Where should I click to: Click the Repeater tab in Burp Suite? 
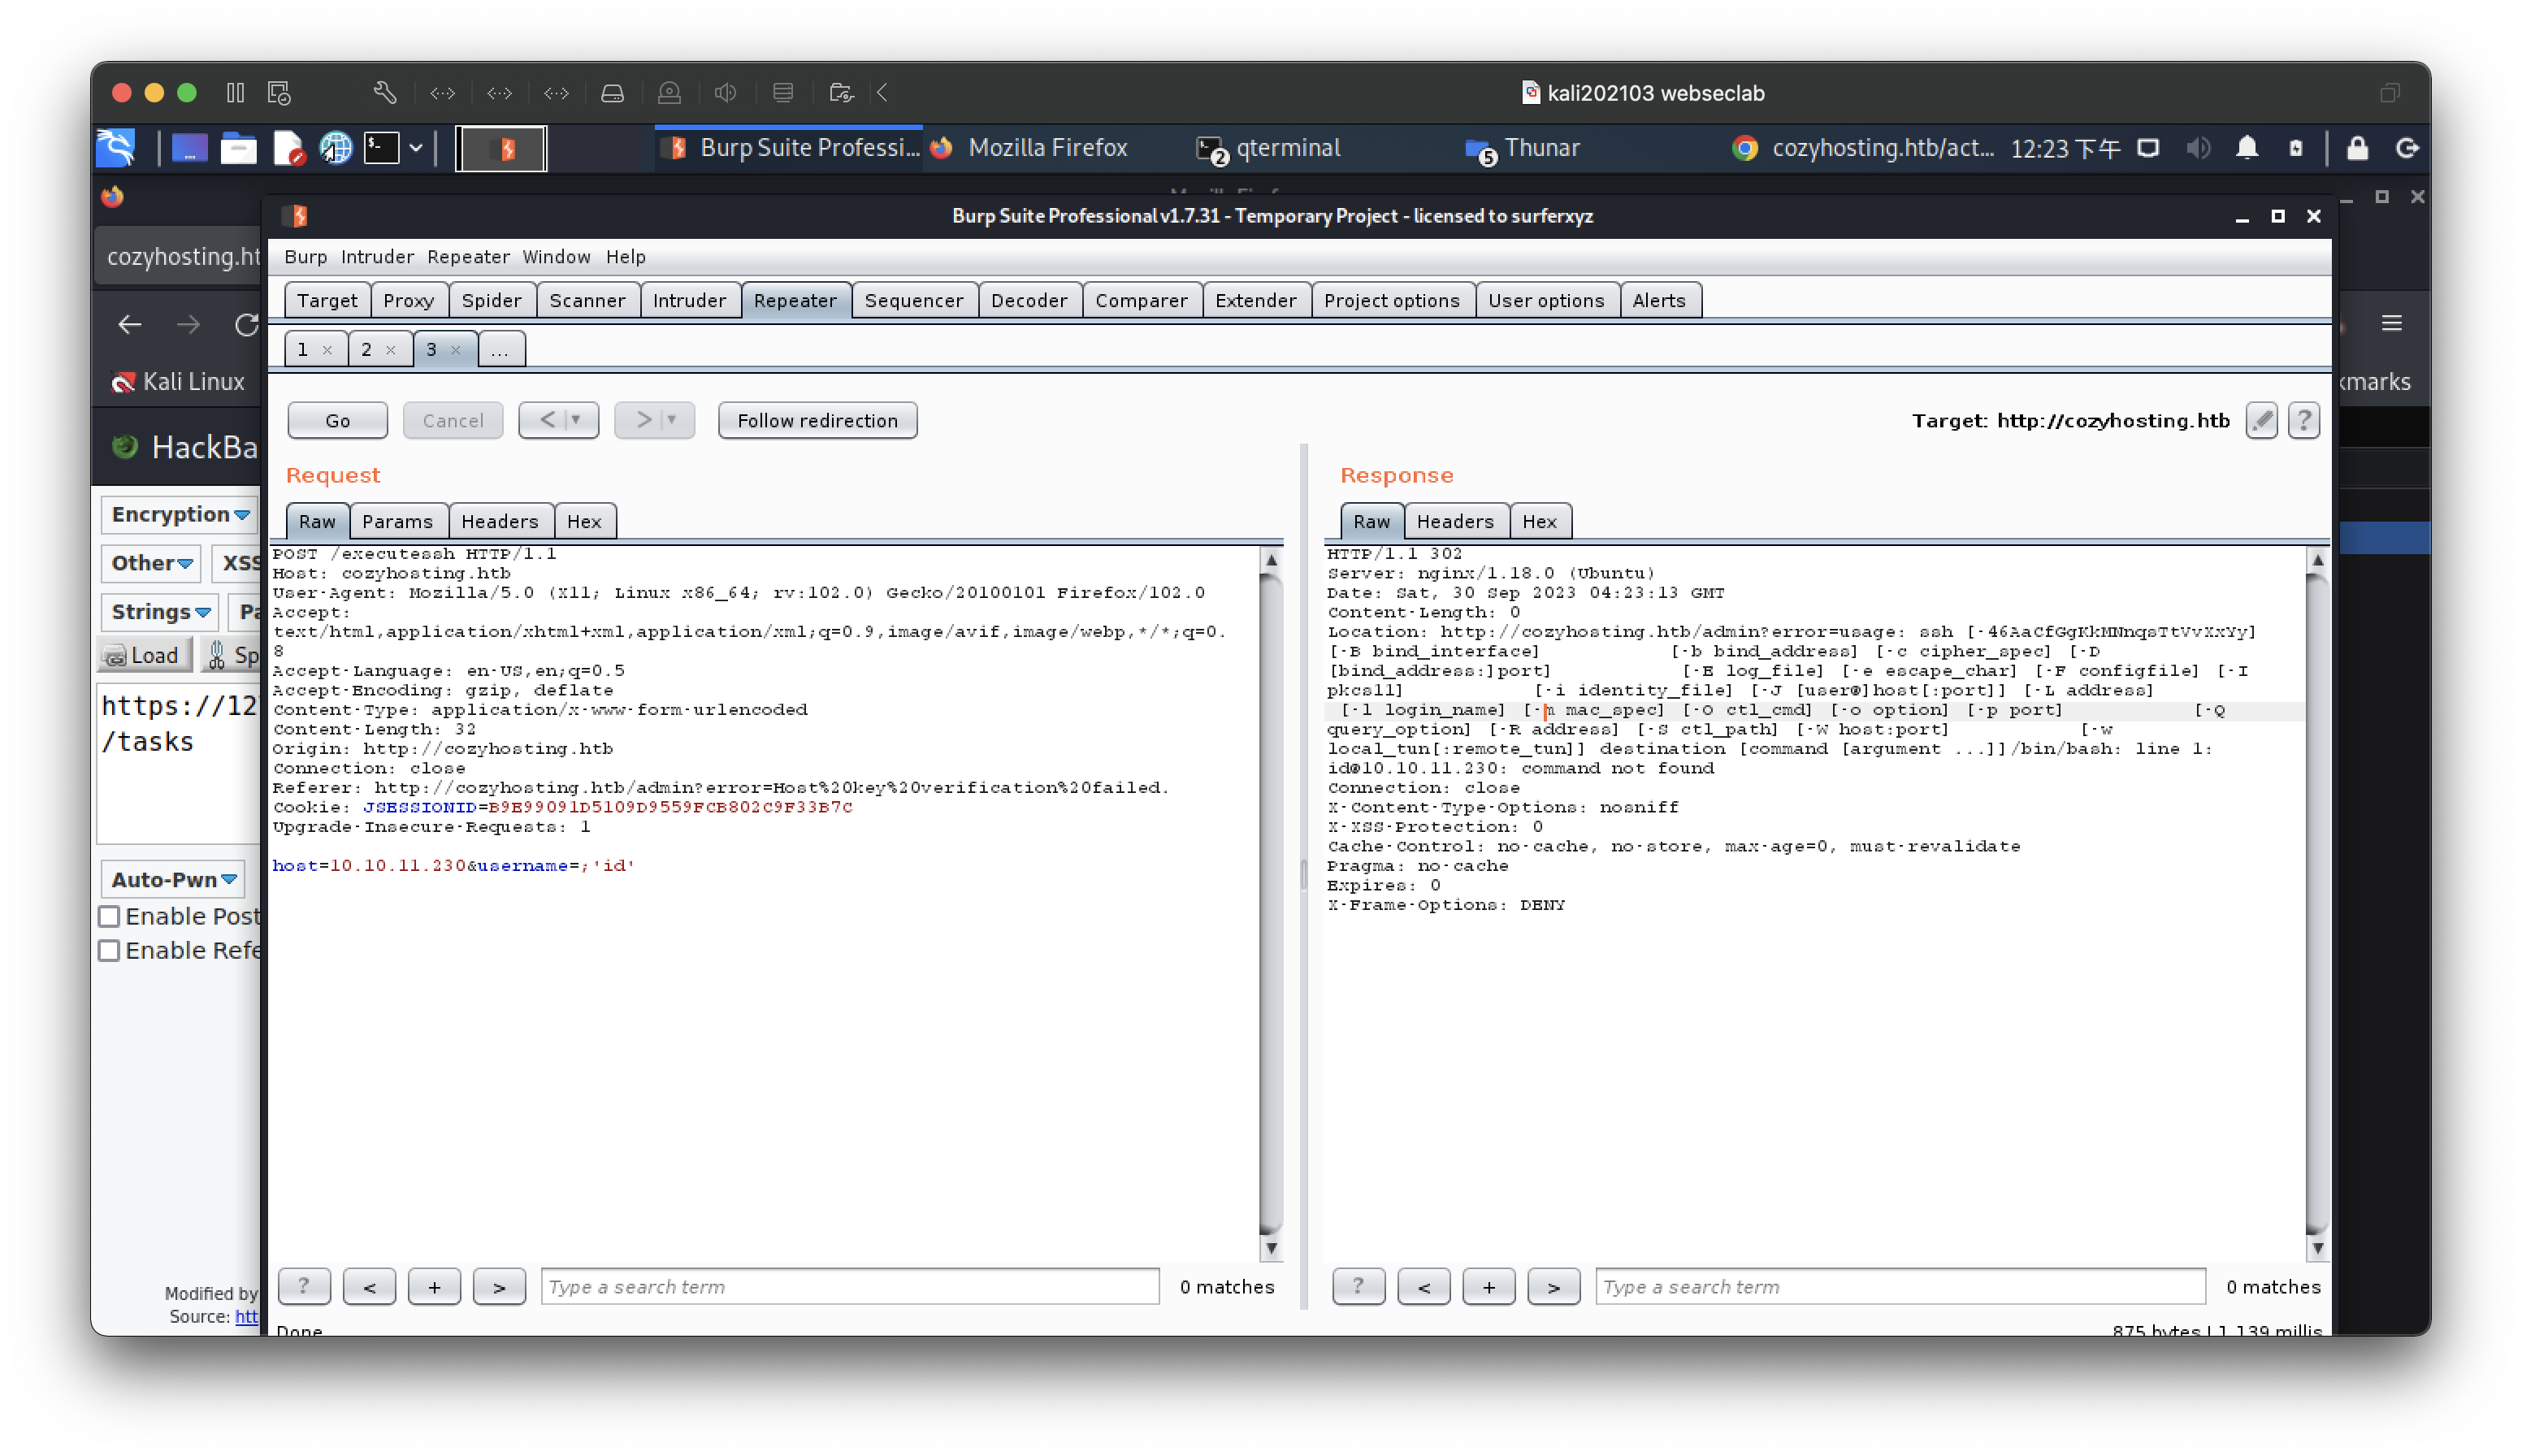[x=794, y=300]
